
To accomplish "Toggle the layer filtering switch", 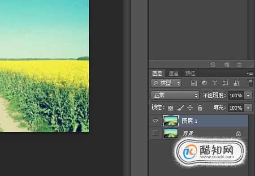I will (x=251, y=83).
